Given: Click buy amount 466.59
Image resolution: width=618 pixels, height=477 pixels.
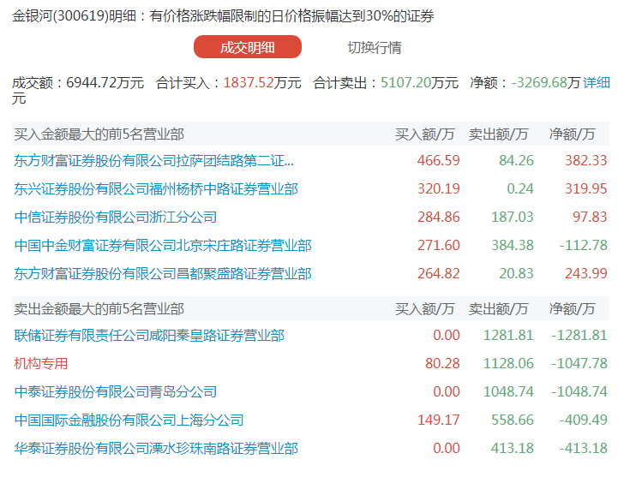Looking at the screenshot, I should pos(438,160).
